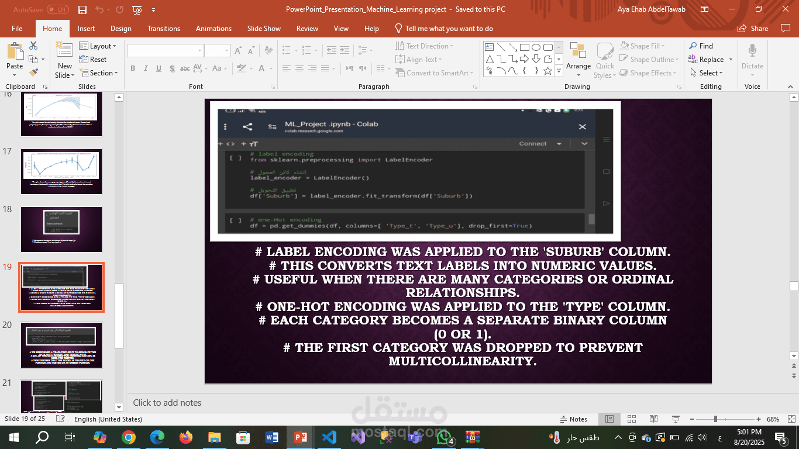This screenshot has width=799, height=449.
Task: Toggle Bold formatting
Action: (x=133, y=68)
